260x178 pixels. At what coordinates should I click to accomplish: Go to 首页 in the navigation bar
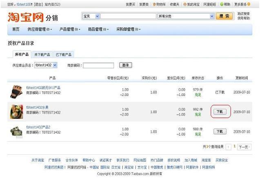click(16, 29)
